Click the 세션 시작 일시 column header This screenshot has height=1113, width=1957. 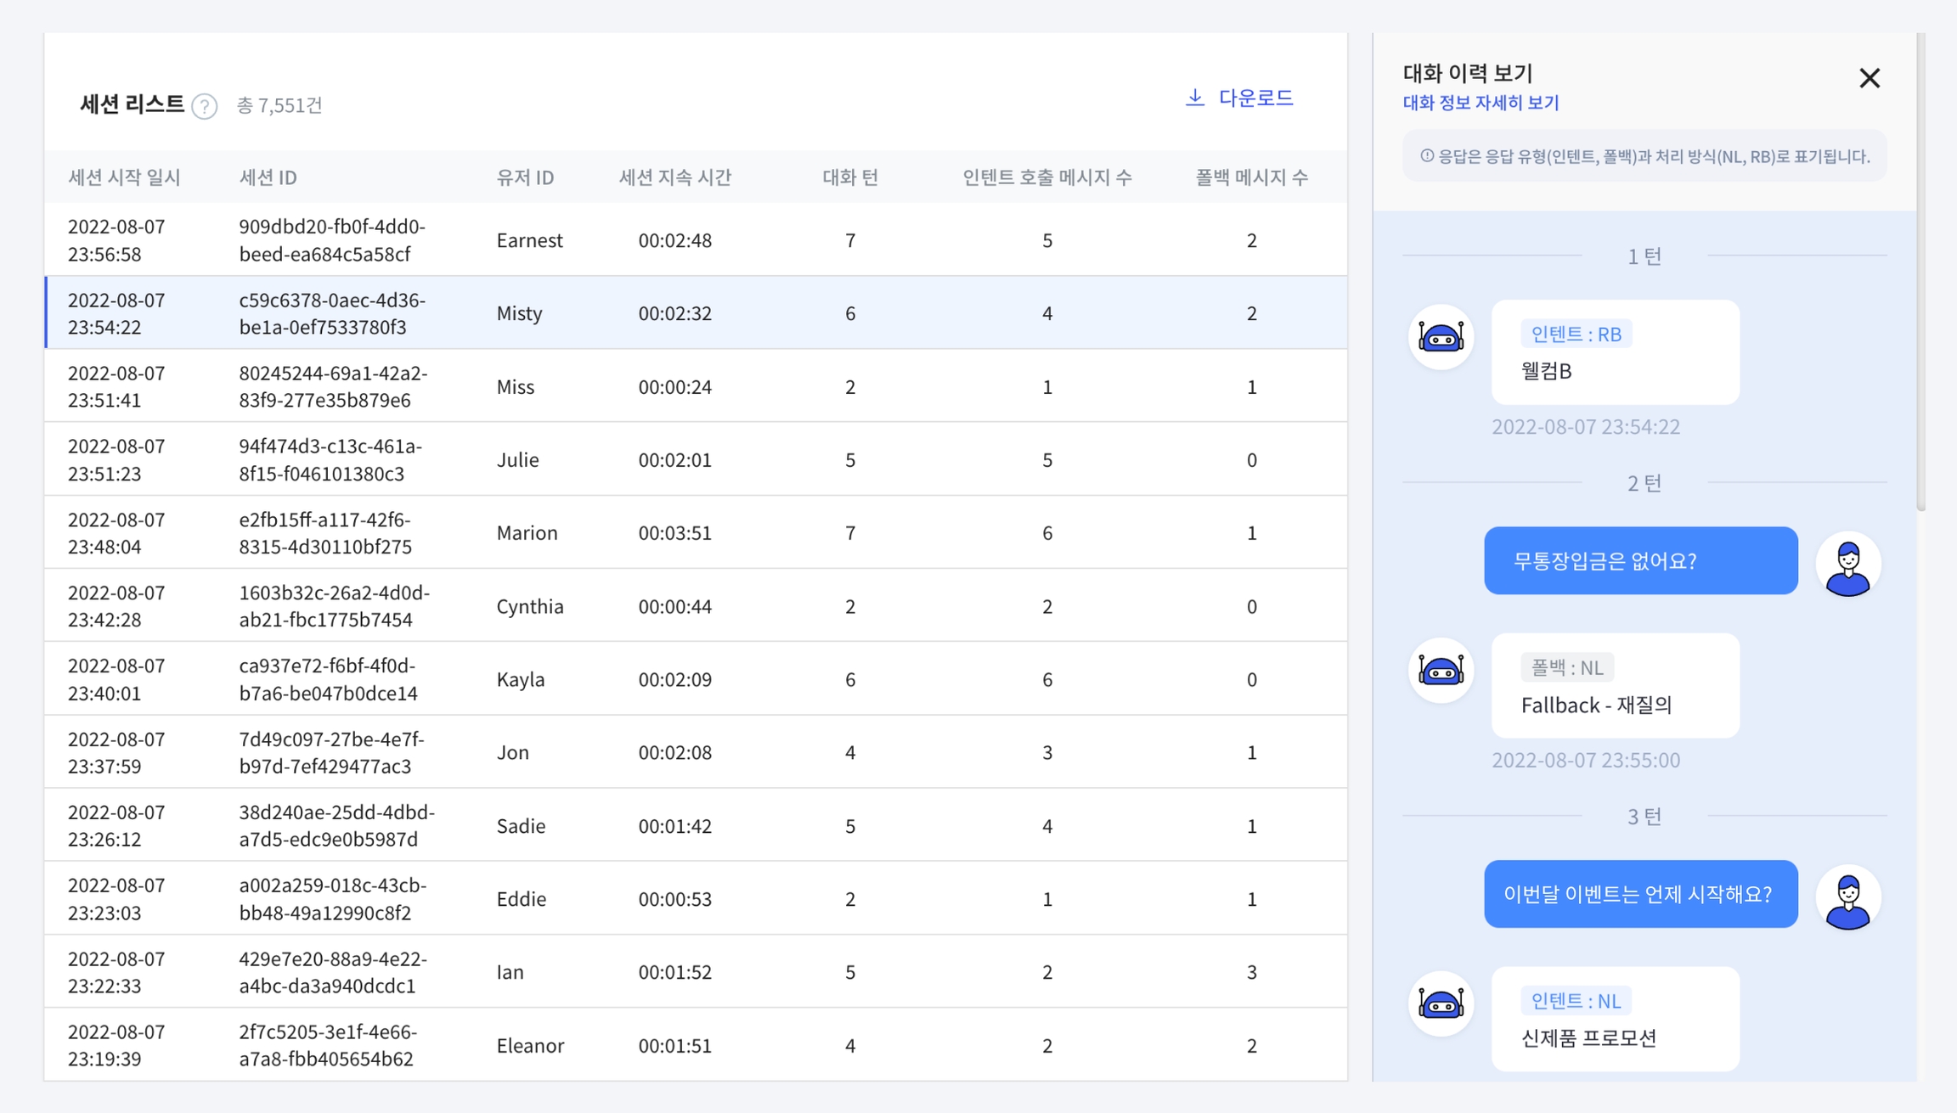pyautogui.click(x=124, y=177)
